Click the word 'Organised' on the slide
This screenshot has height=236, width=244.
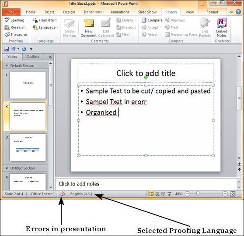tap(101, 113)
